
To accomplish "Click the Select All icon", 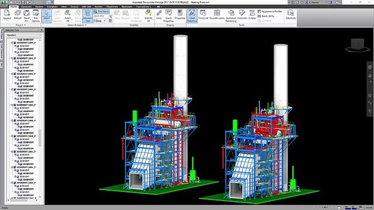I will point(68,13).
